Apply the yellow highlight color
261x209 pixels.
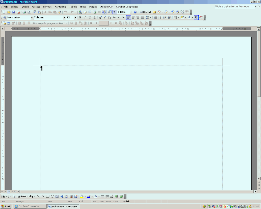(x=182, y=18)
